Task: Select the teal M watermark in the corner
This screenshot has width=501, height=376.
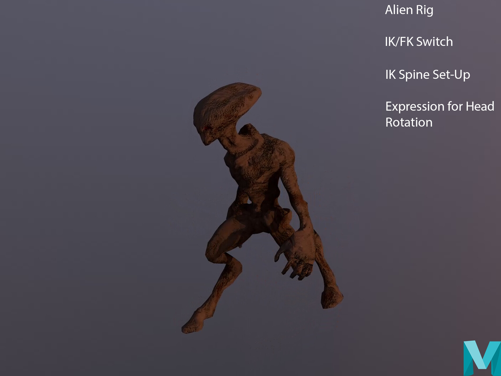Action: click(482, 358)
